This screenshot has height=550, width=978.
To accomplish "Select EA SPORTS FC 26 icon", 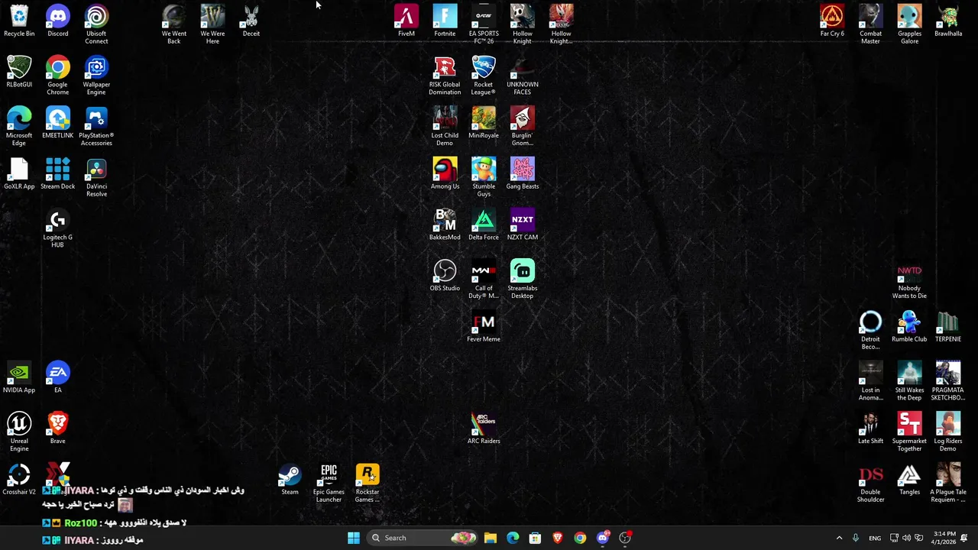I will click(x=484, y=24).
